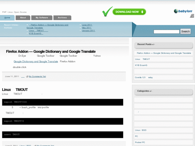Open the January 2011 archive
The height and width of the screenshot is (146, 195).
pos(89,31)
